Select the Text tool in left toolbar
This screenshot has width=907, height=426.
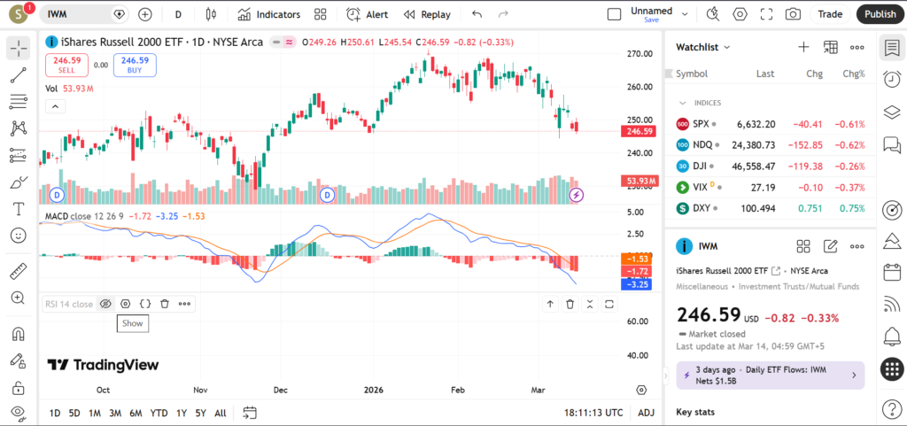18,209
